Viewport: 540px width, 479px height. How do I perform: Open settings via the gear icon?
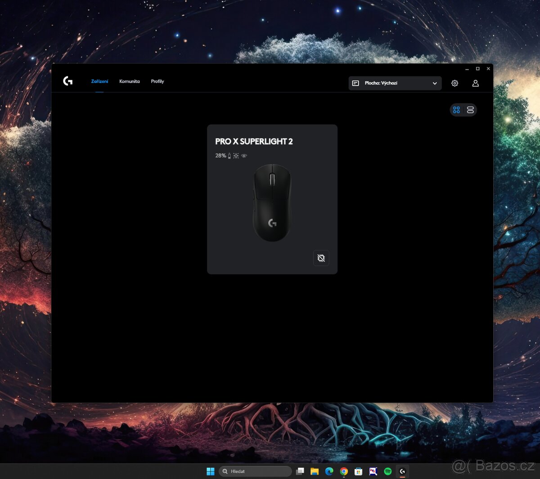click(x=454, y=83)
